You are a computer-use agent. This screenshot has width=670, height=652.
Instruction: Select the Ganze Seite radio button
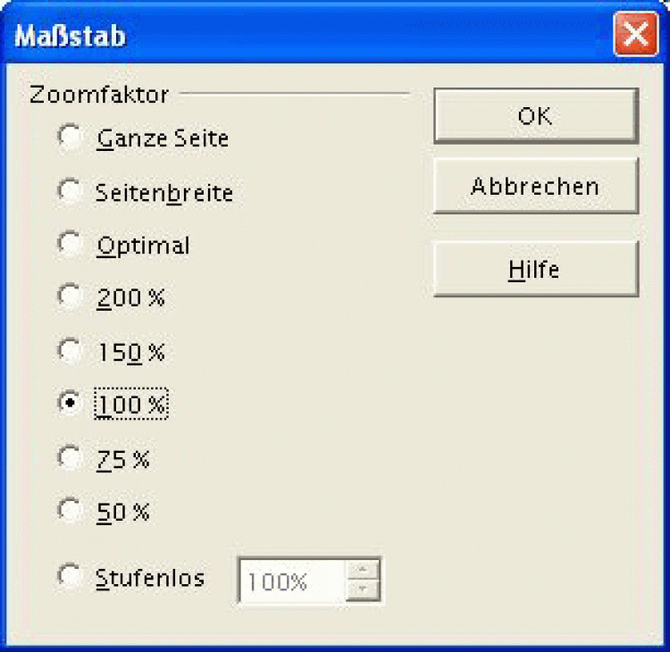[69, 137]
